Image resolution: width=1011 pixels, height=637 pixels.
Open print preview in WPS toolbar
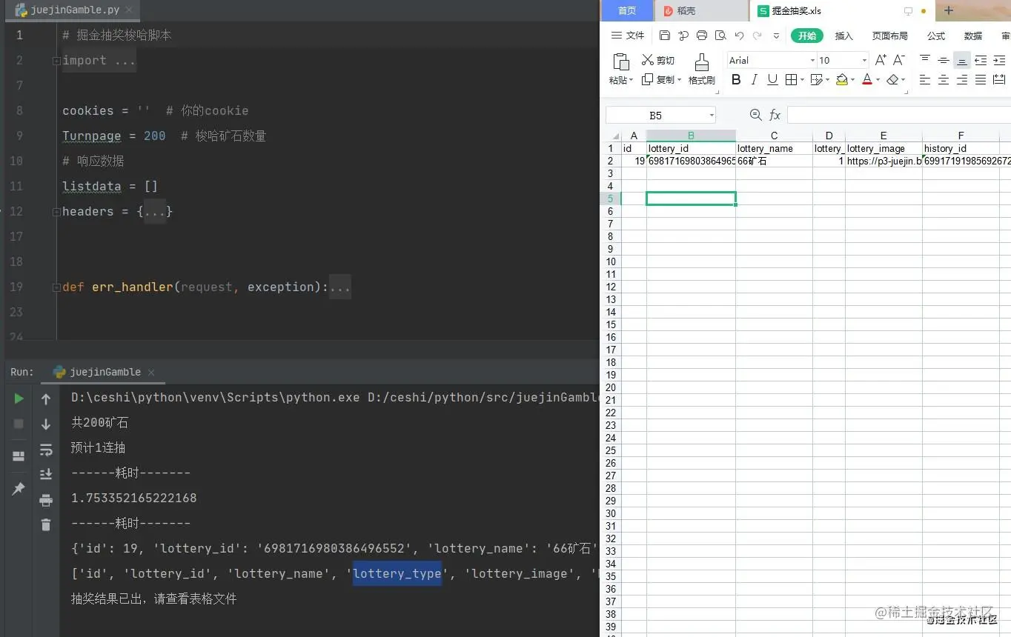coord(720,36)
